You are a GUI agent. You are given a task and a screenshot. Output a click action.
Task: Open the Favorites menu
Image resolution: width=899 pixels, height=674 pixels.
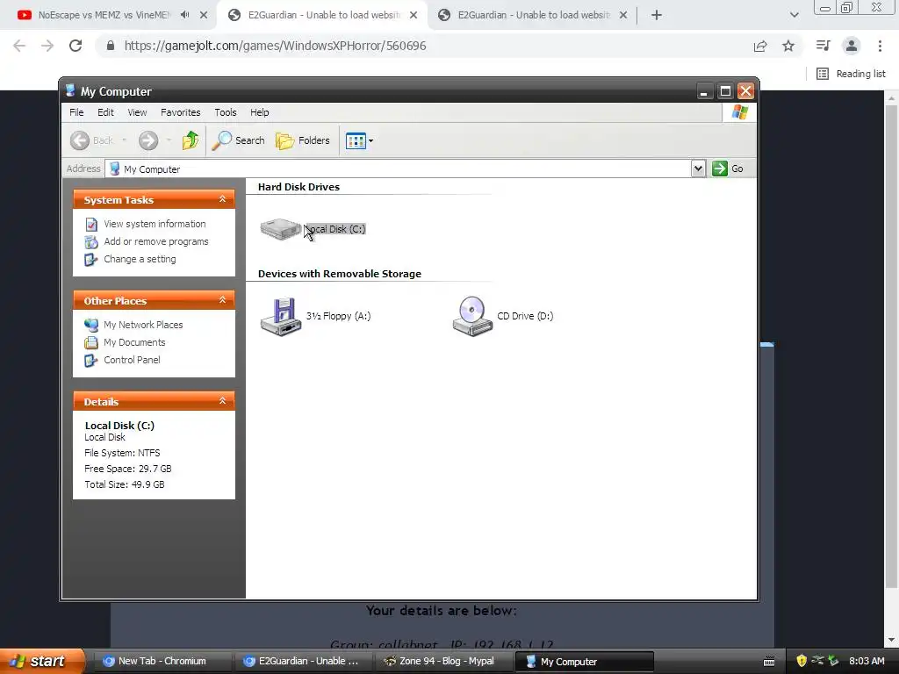pos(181,112)
